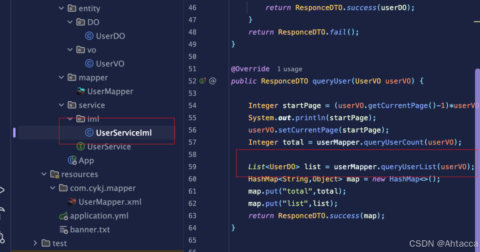Click the @Override annotation on line 51

(250, 69)
